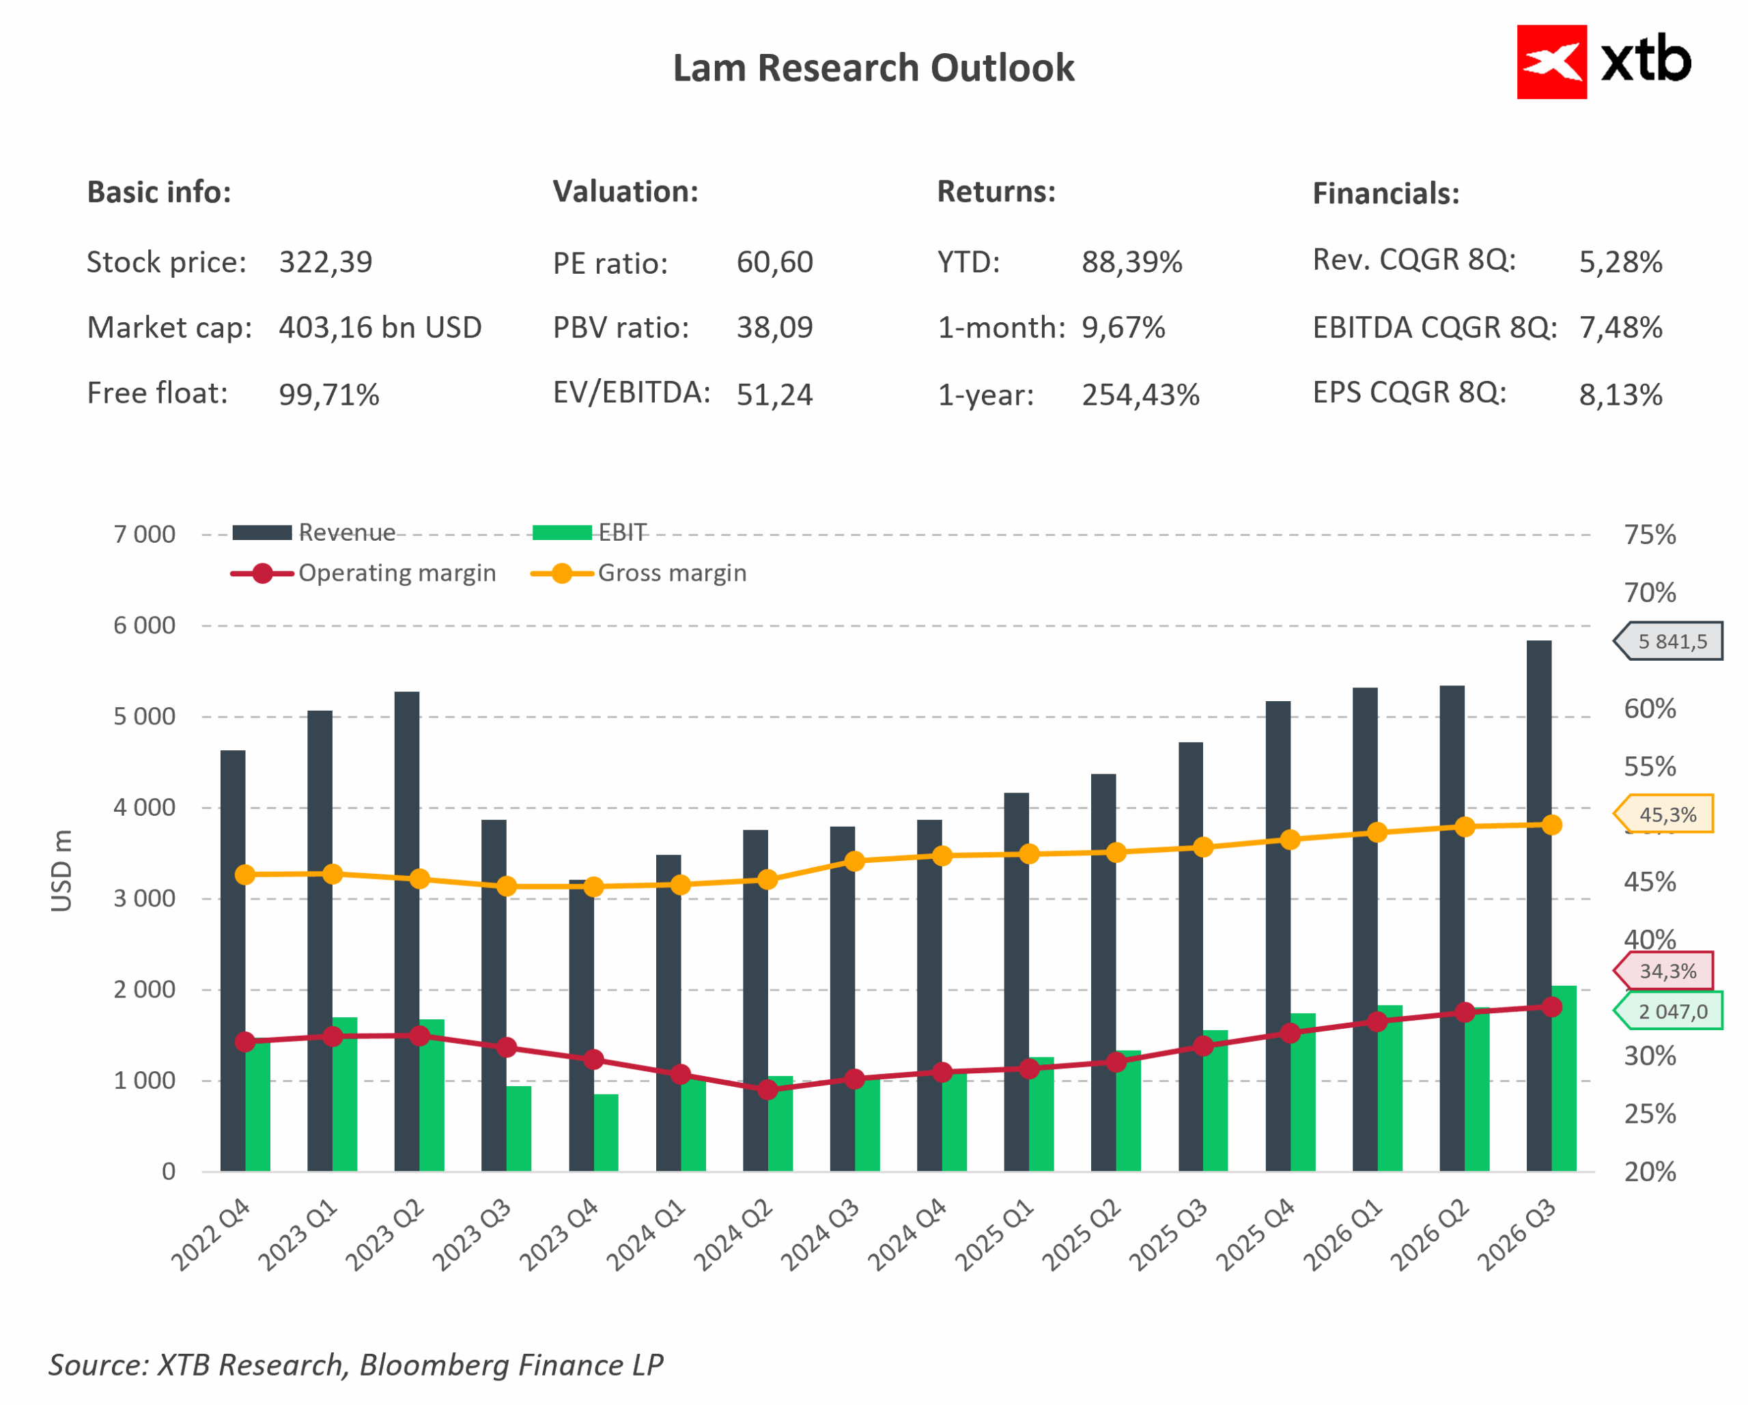Click the 5 000 left axis label

tap(144, 717)
